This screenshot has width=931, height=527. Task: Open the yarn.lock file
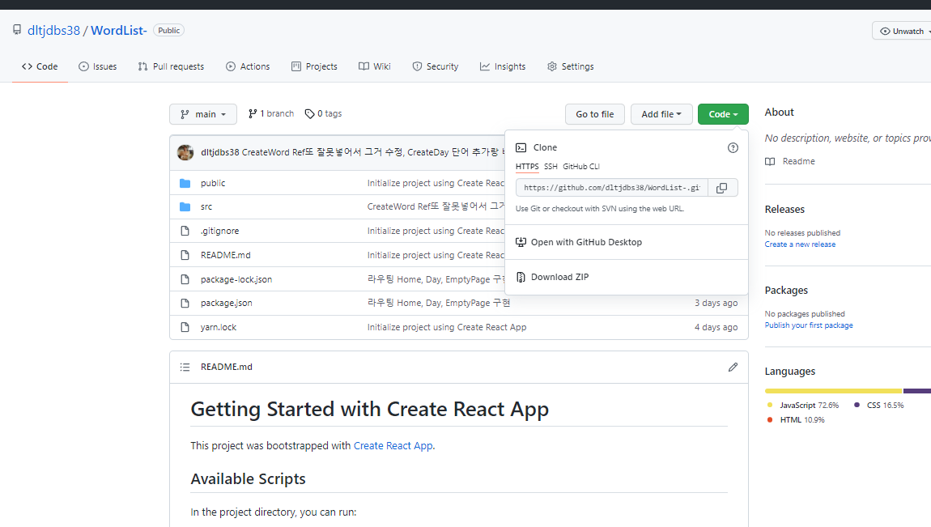[x=219, y=328]
